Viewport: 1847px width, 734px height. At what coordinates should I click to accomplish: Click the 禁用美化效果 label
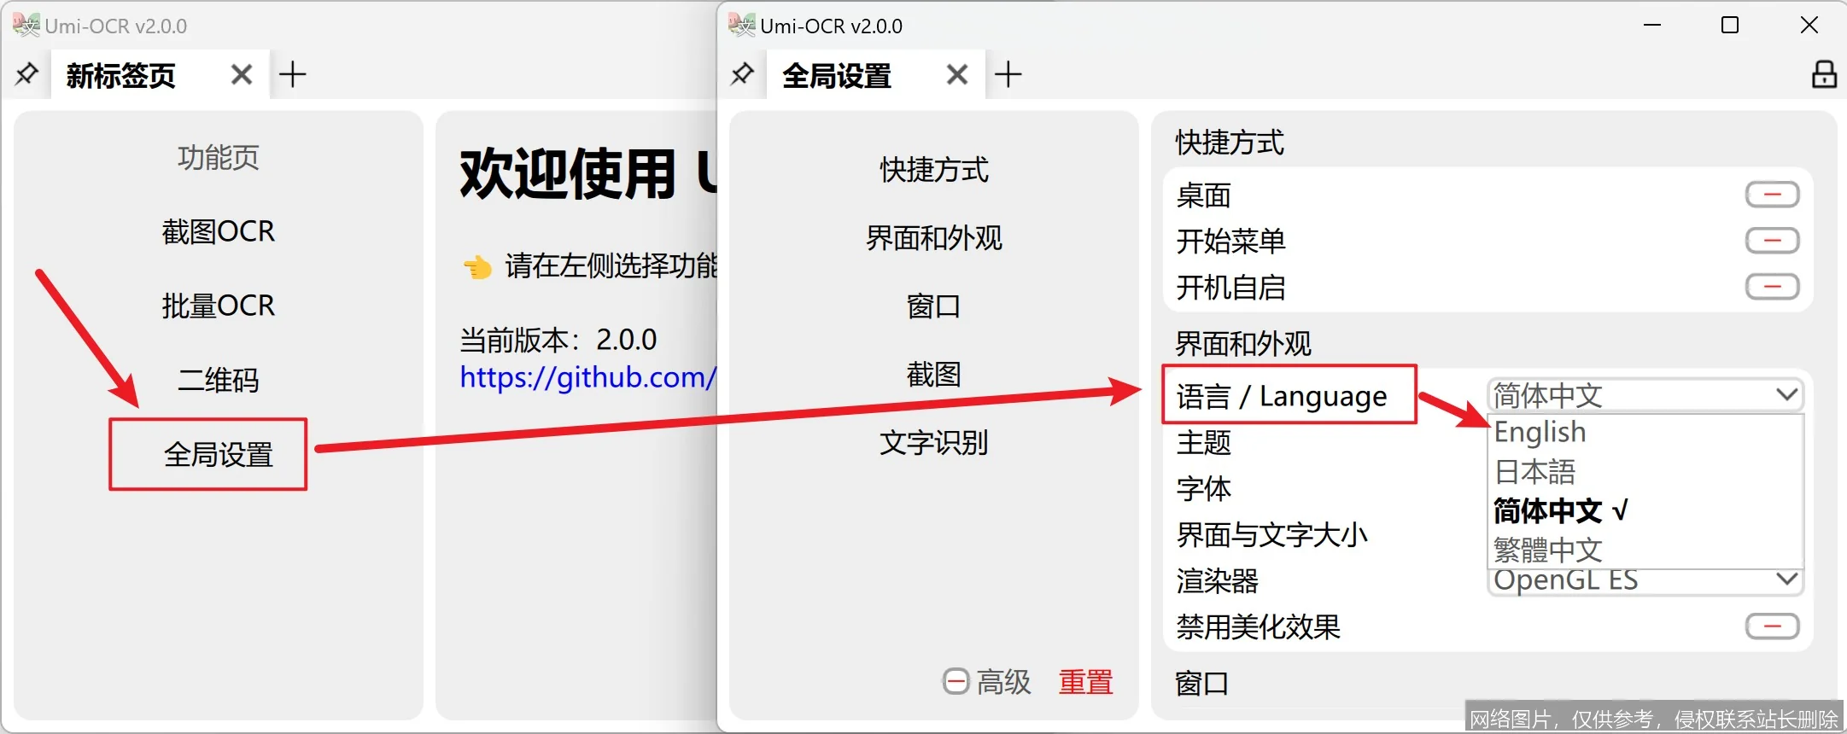click(1259, 627)
